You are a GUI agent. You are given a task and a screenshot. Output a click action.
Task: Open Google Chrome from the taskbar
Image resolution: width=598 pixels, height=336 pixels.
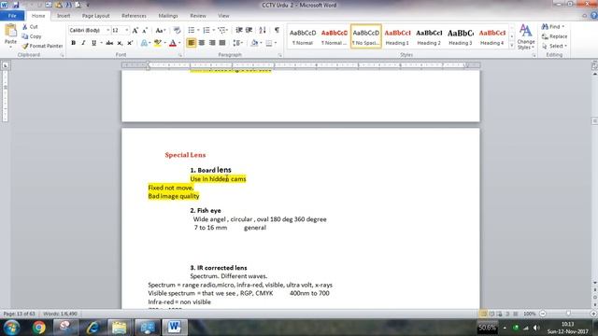(x=38, y=328)
